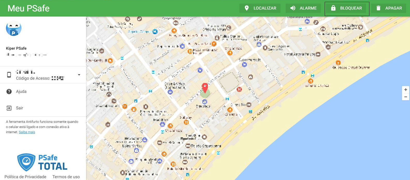410x180 pixels.
Task: Trigger the ALARME speaker button
Action: click(x=303, y=8)
